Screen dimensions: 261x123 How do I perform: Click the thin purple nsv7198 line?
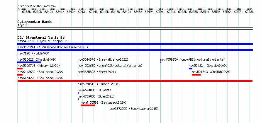[135, 56]
